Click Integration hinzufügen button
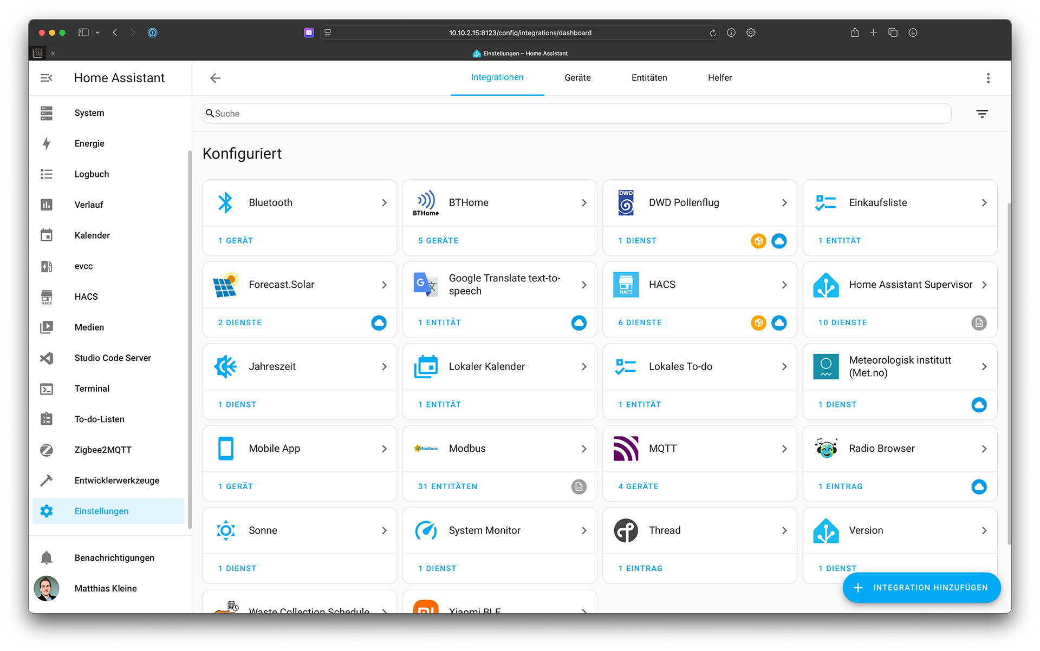This screenshot has width=1040, height=651. tap(921, 588)
